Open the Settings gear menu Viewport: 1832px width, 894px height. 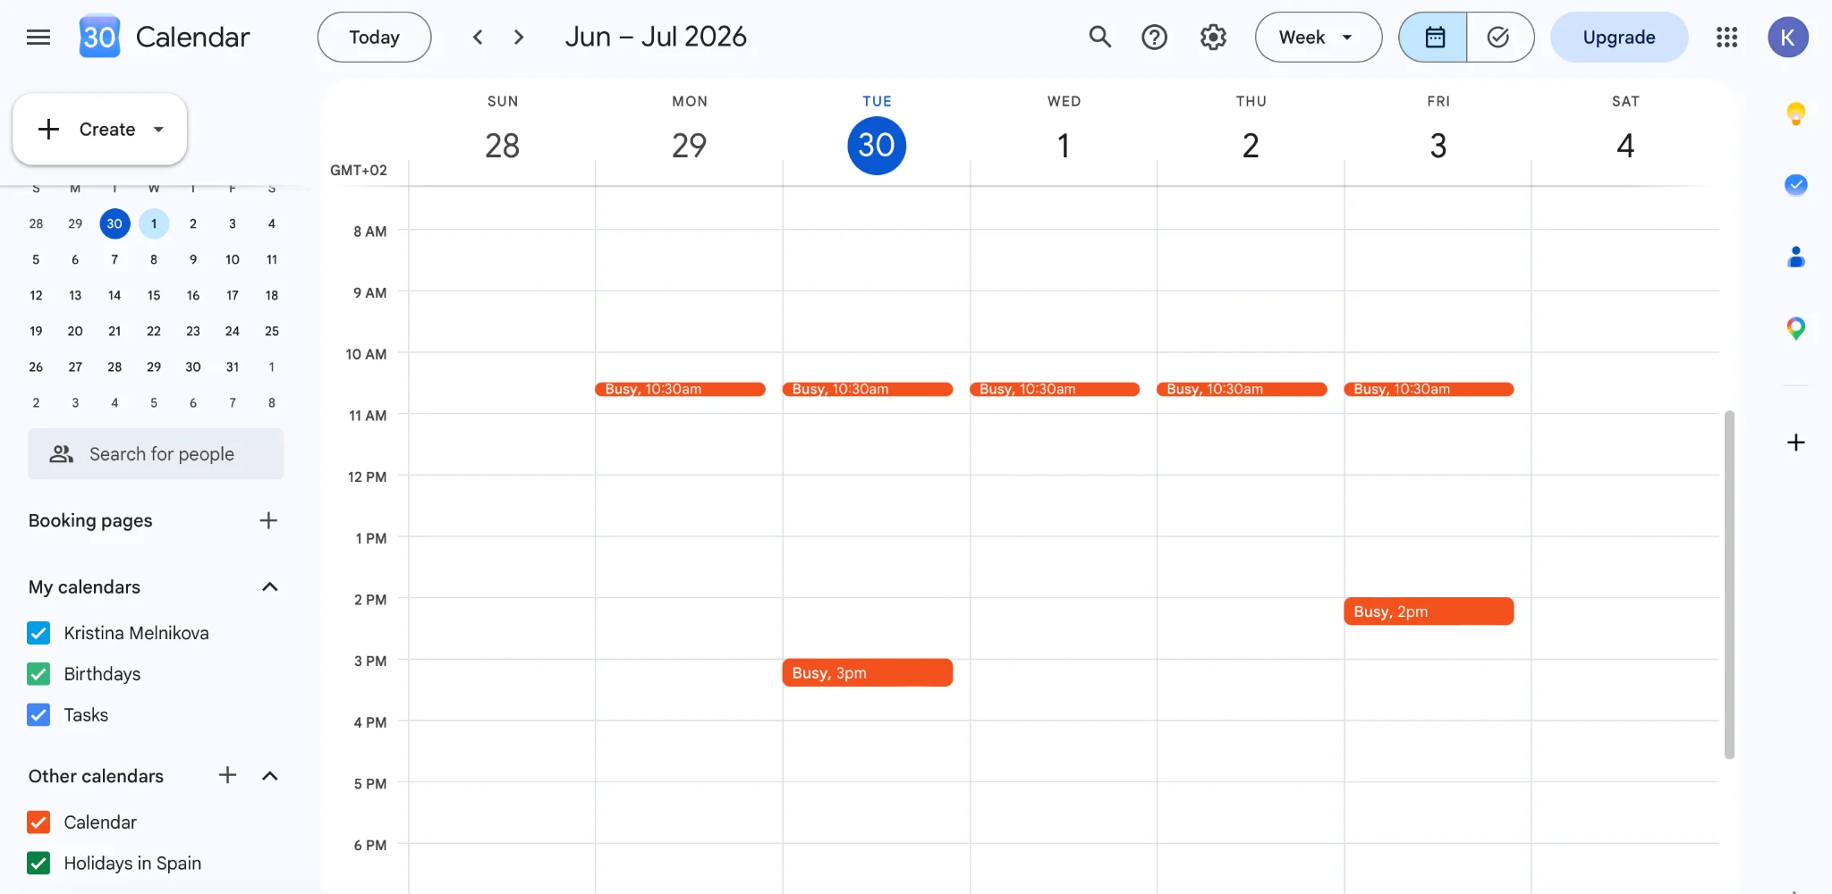[1213, 38]
